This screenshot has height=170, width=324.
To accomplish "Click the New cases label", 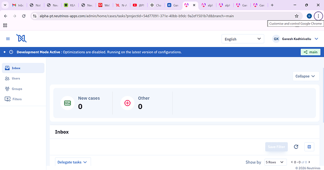I will [89, 98].
